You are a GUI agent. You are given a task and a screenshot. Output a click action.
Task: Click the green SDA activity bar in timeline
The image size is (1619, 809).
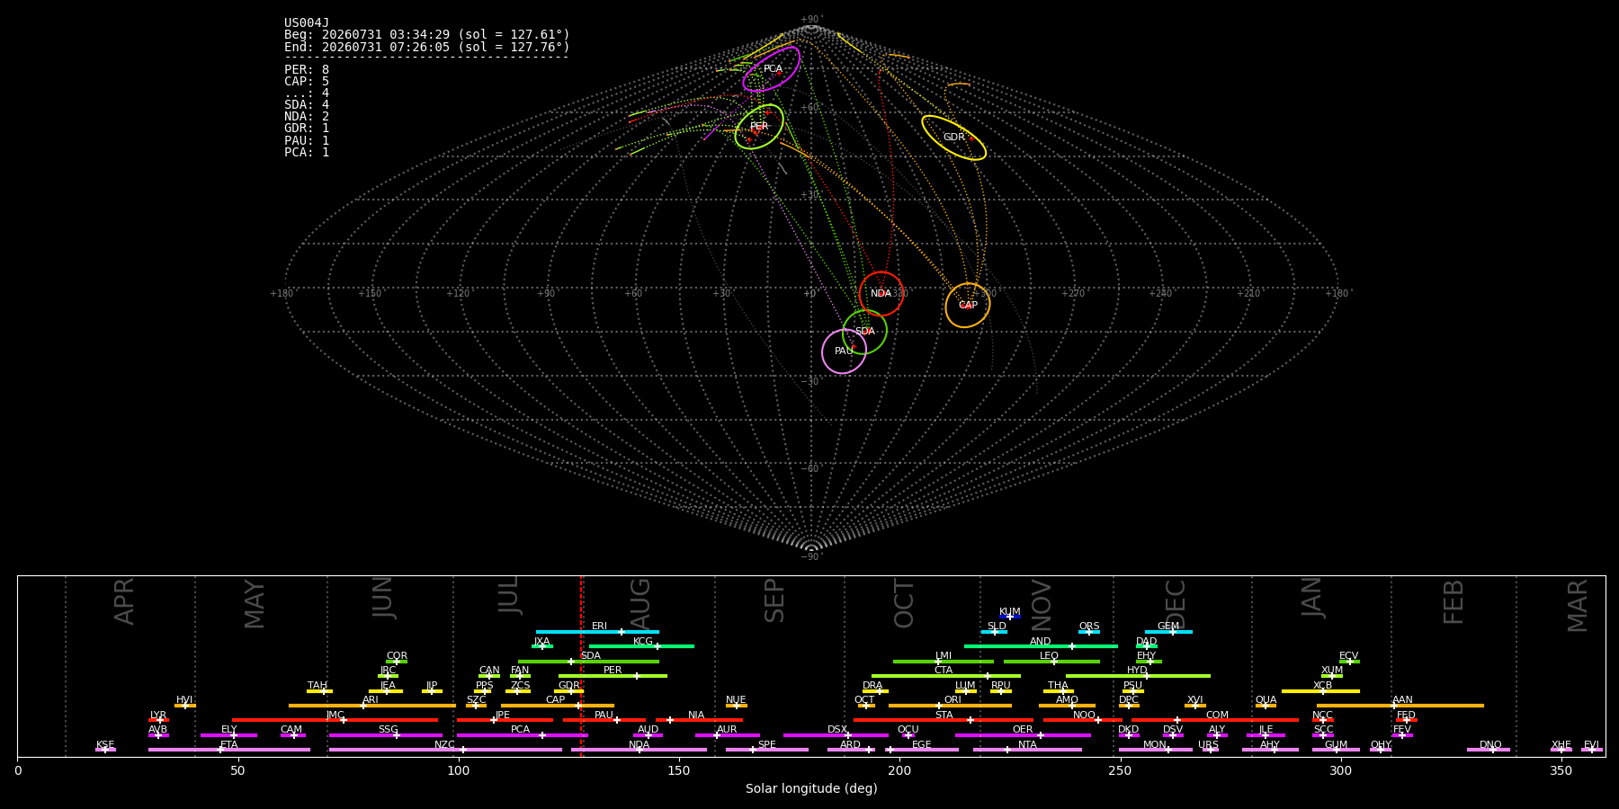pyautogui.click(x=588, y=662)
